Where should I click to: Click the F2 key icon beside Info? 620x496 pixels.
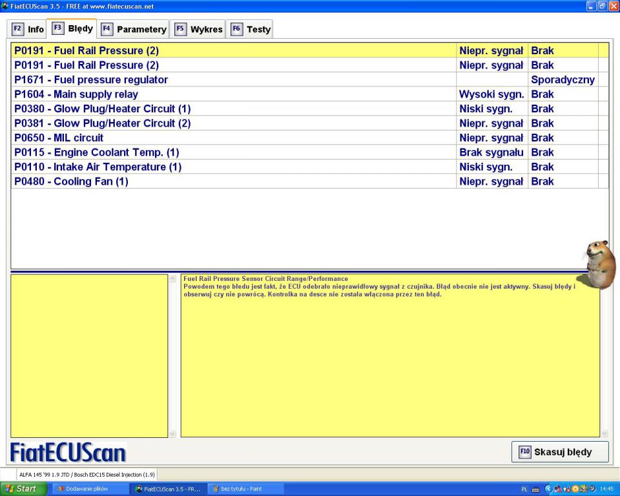click(x=17, y=29)
